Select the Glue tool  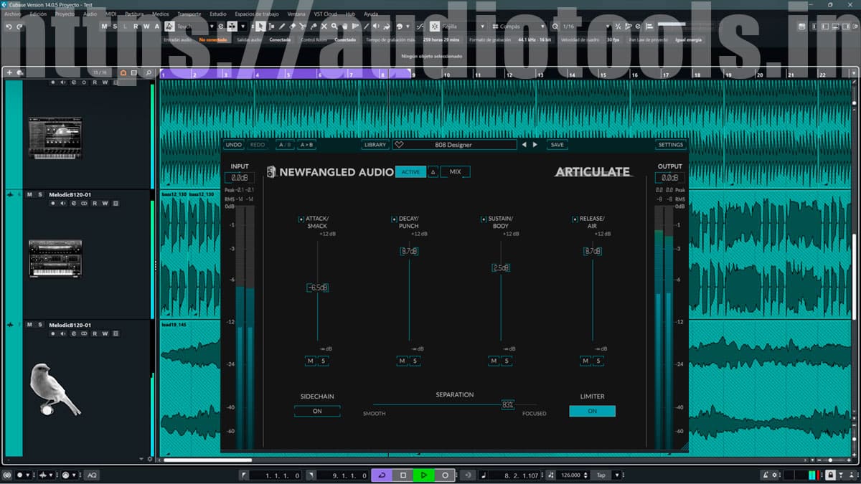point(314,27)
